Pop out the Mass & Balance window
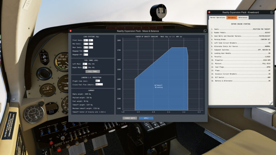Image resolution: width=276 pixels, height=155 pixels. click(205, 31)
